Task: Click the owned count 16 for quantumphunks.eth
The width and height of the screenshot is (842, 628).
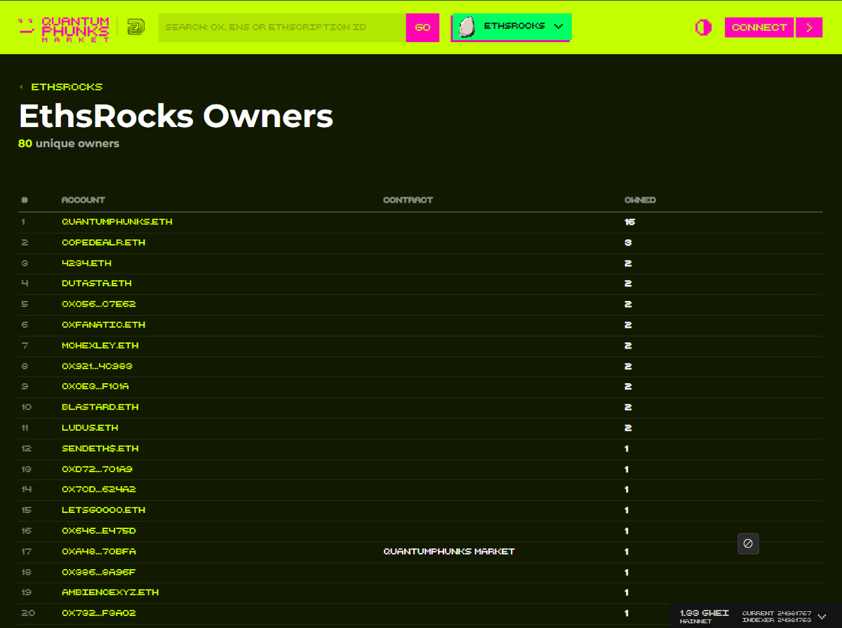Action: [x=630, y=222]
